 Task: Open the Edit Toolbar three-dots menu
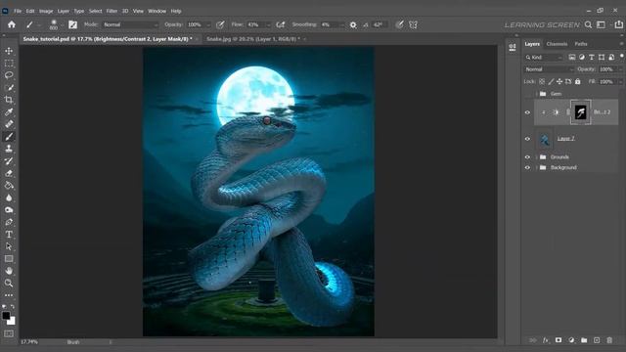pos(9,295)
